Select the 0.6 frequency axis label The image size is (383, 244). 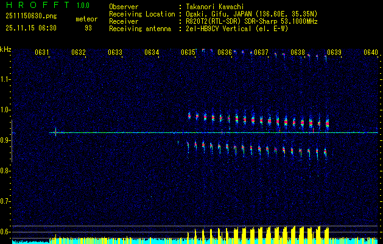pos(5,231)
